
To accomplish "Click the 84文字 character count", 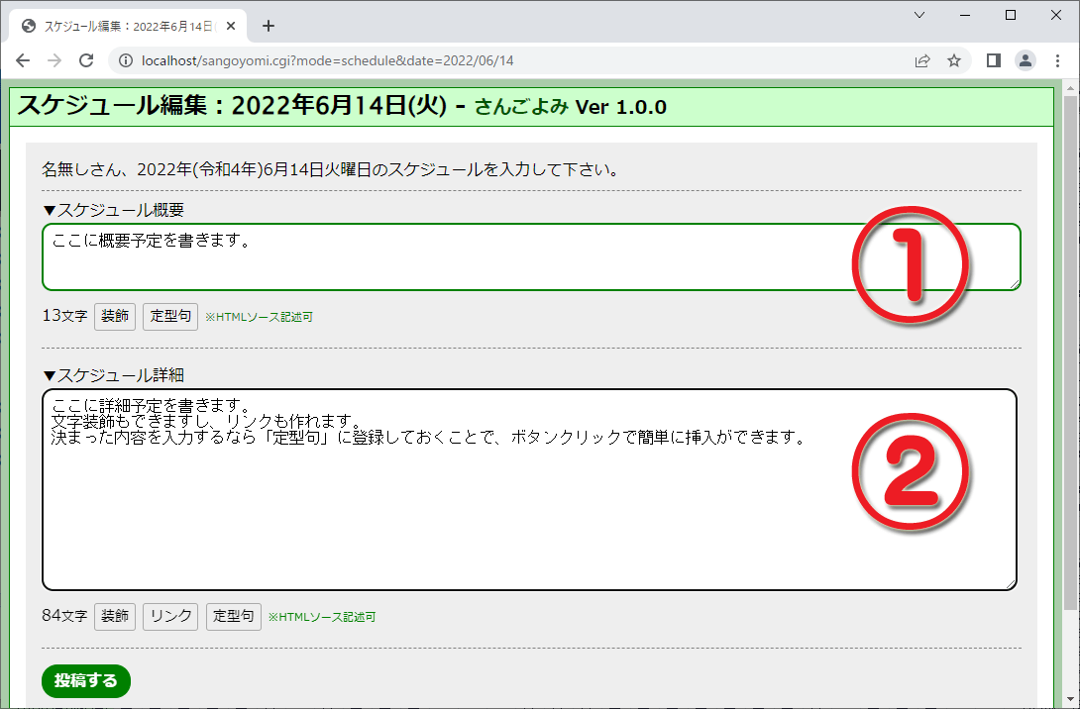I will point(64,616).
